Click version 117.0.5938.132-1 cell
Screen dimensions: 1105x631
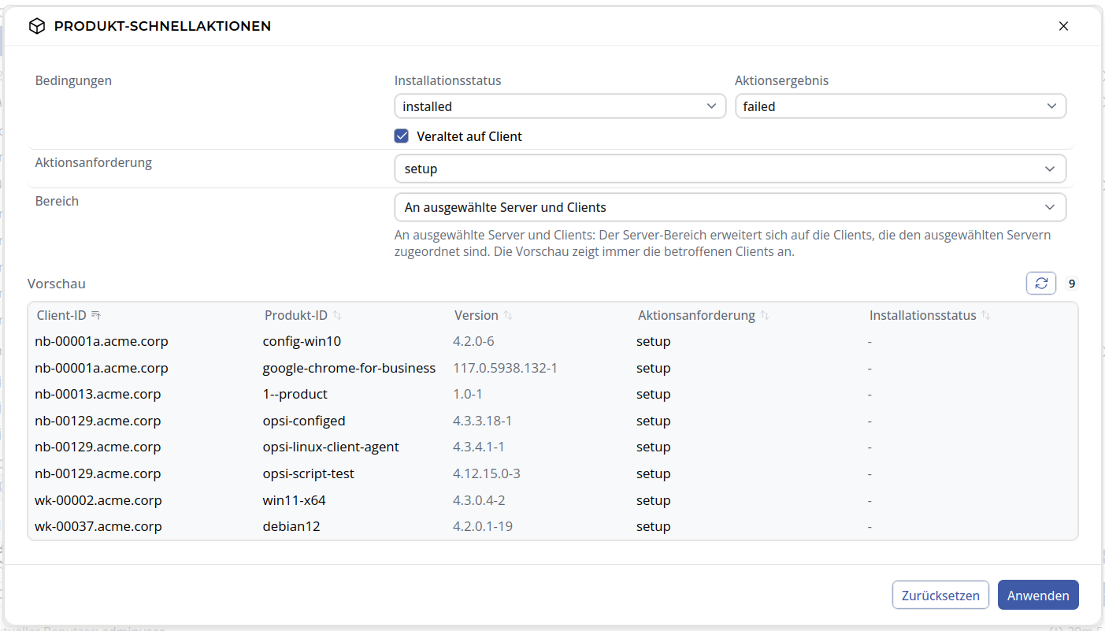coord(505,368)
